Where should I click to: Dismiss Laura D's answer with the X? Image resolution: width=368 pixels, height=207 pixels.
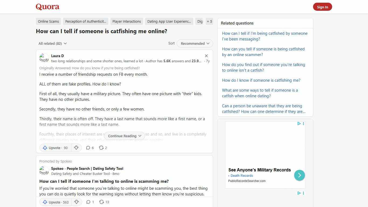pyautogui.click(x=206, y=56)
